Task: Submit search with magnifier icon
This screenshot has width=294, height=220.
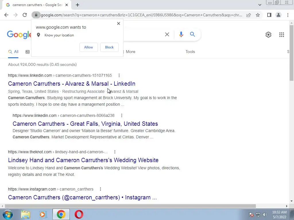Action: 192,34
